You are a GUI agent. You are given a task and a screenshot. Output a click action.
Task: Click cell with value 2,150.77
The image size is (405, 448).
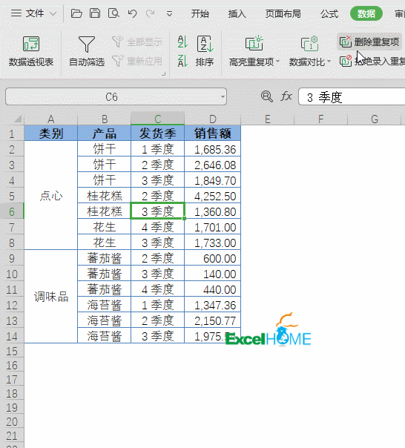click(213, 320)
